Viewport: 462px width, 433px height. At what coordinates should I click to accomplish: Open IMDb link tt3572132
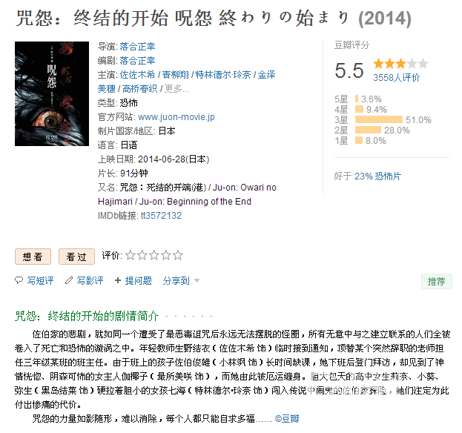coord(161,216)
